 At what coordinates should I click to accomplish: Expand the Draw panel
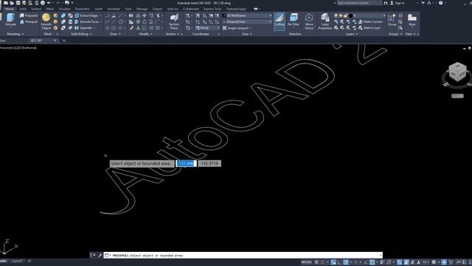click(115, 34)
